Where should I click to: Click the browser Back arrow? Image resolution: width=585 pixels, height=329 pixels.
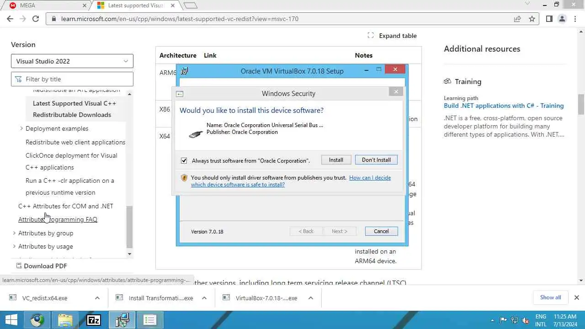(10, 19)
